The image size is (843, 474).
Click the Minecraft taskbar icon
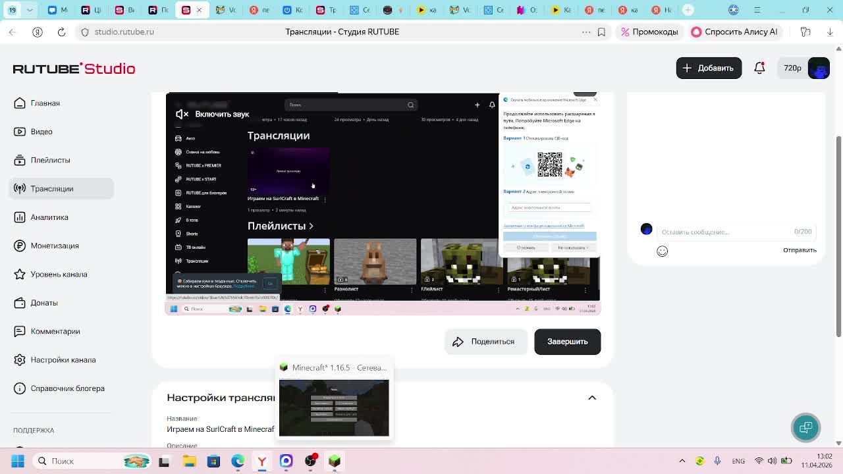click(335, 461)
